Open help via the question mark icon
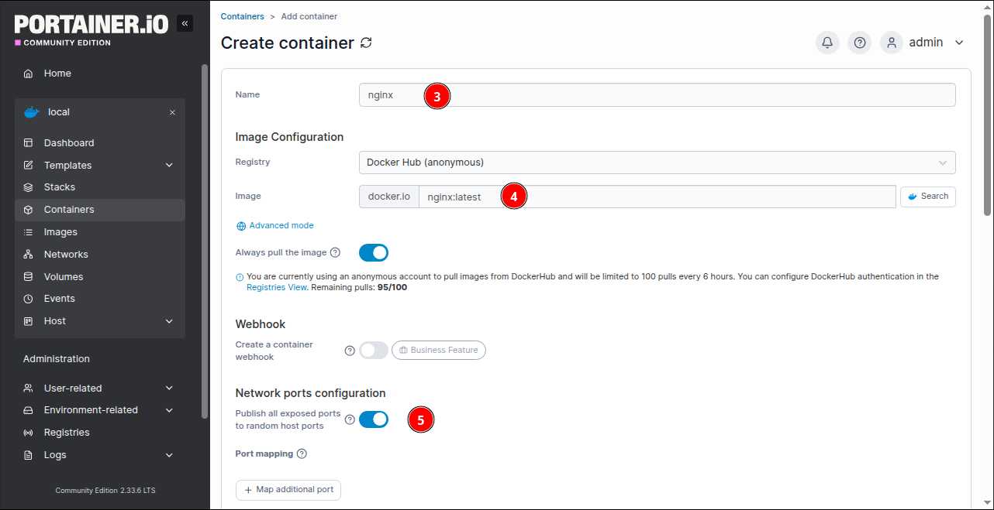This screenshot has width=994, height=510. 859,43
